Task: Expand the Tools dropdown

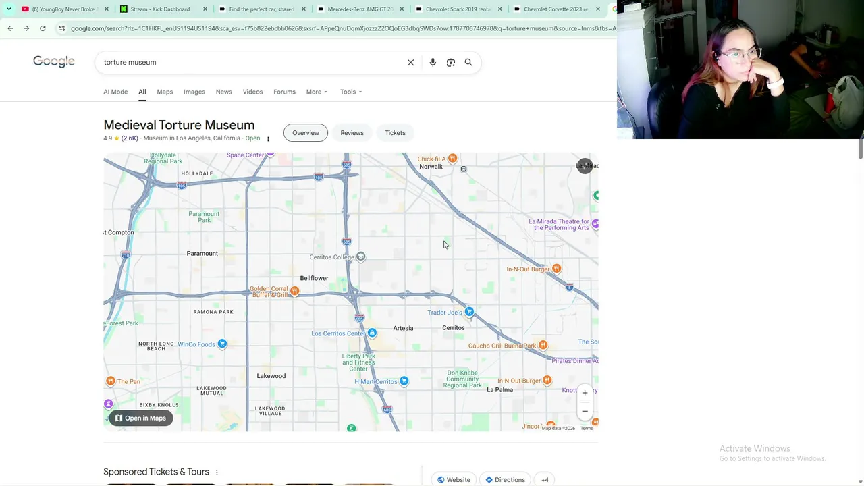Action: tap(351, 92)
